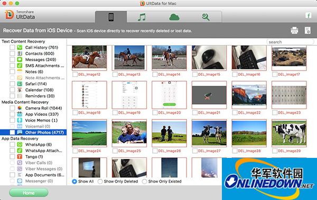Open the DEL_Image15 mouse photo thumbnail

(209, 57)
